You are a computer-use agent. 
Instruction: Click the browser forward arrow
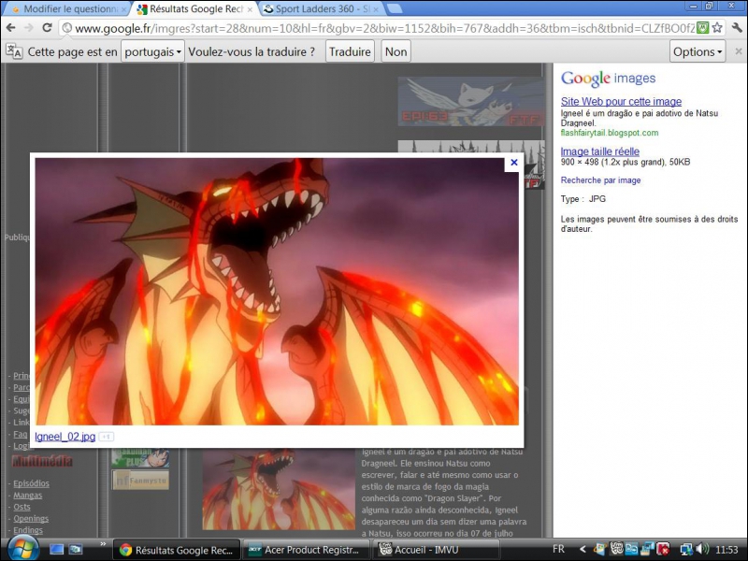[29, 28]
